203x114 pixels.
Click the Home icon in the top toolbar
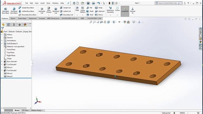click(74, 3)
